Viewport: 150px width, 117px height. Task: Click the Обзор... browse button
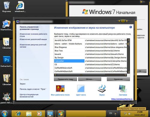click(x=90, y=79)
